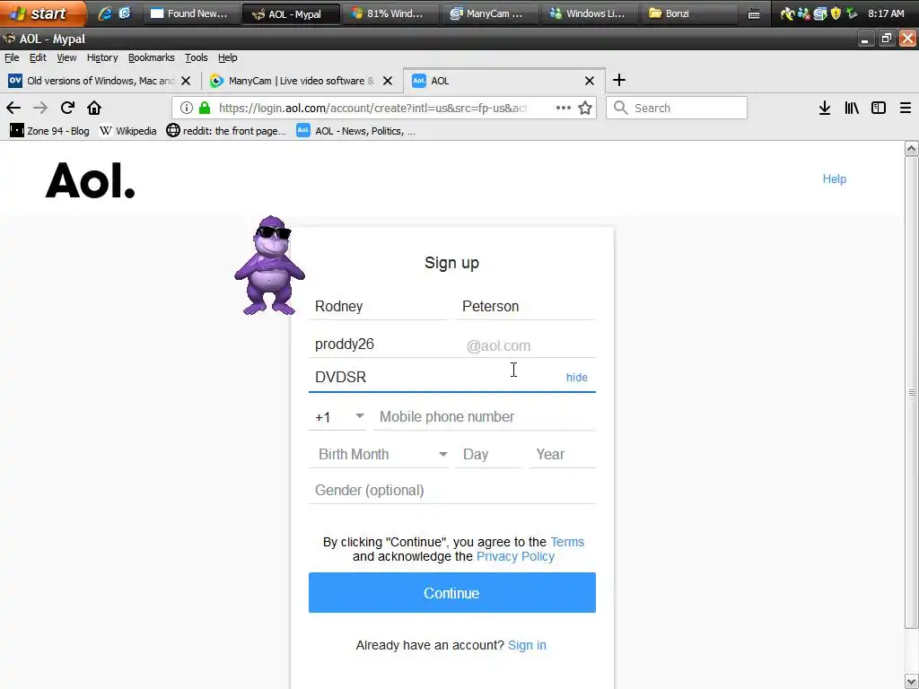Switch to Old versions of Windows tab
The height and width of the screenshot is (689, 919).
[99, 81]
